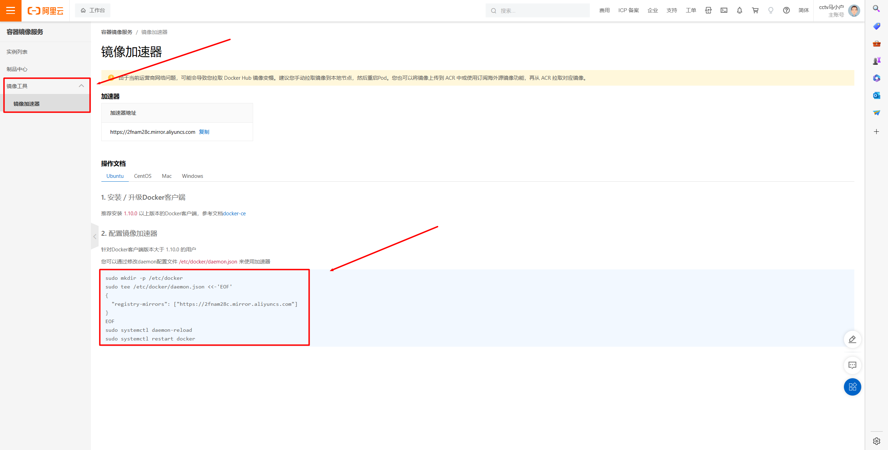
Task: Click the 'sudo systemctl restart docker' line
Action: [x=150, y=339]
